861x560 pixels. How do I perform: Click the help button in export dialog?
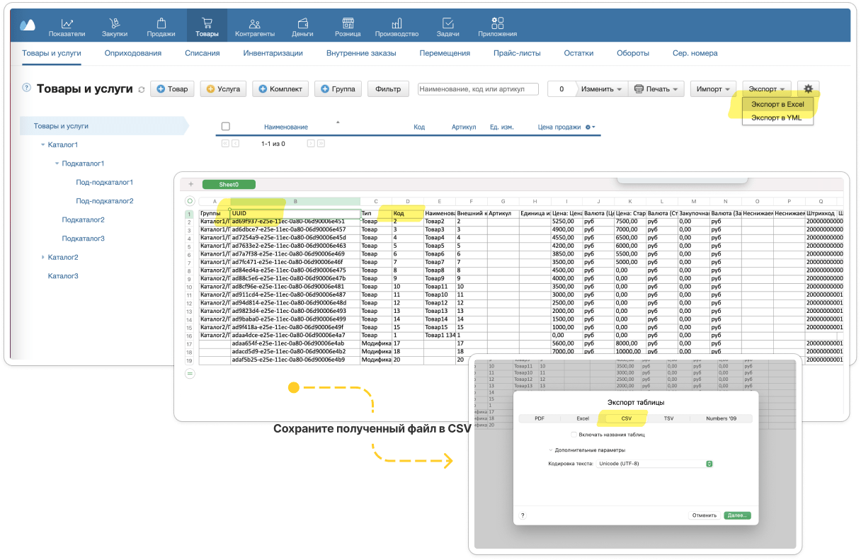[523, 515]
